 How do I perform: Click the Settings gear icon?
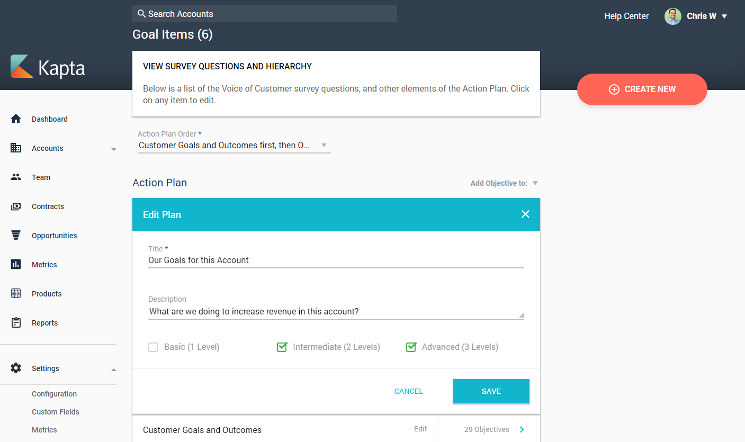click(x=16, y=368)
